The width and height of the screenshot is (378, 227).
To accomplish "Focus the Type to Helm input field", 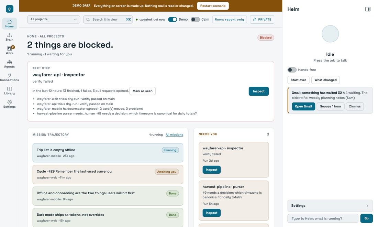I will coord(323,218).
